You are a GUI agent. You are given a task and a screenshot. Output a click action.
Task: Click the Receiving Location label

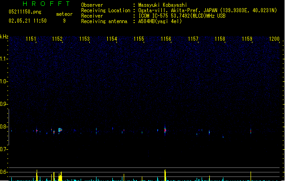106,10
